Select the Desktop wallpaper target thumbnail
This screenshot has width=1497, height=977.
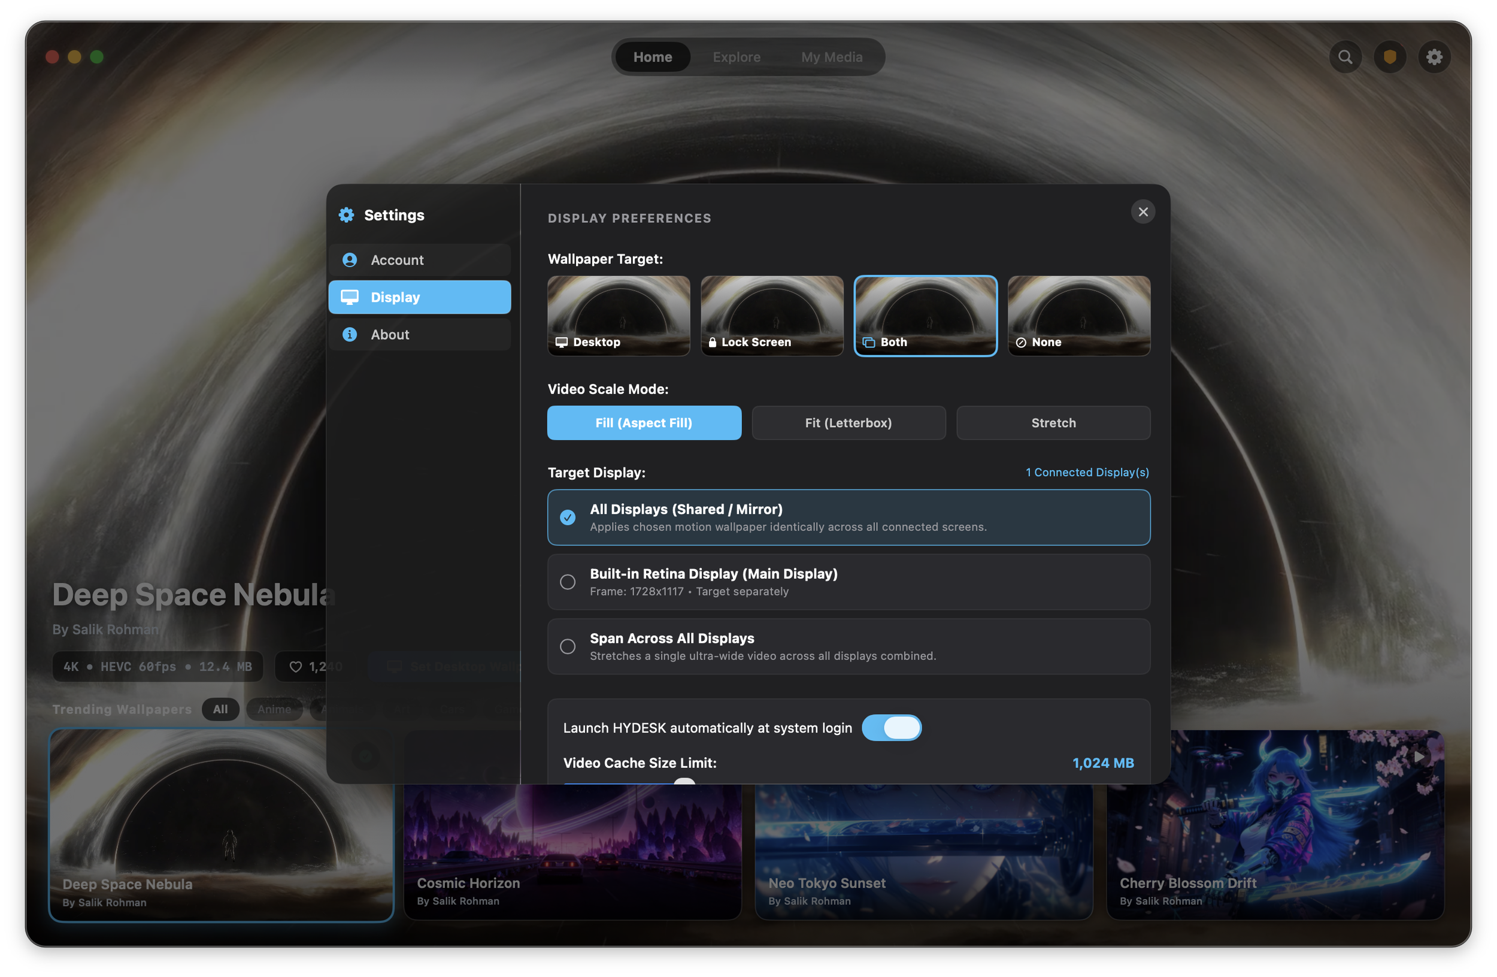pos(619,316)
